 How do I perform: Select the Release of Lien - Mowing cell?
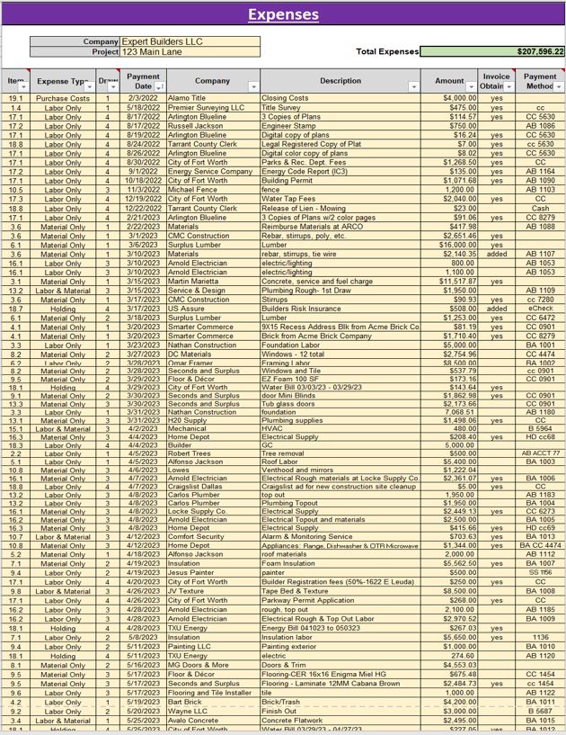[x=340, y=208]
